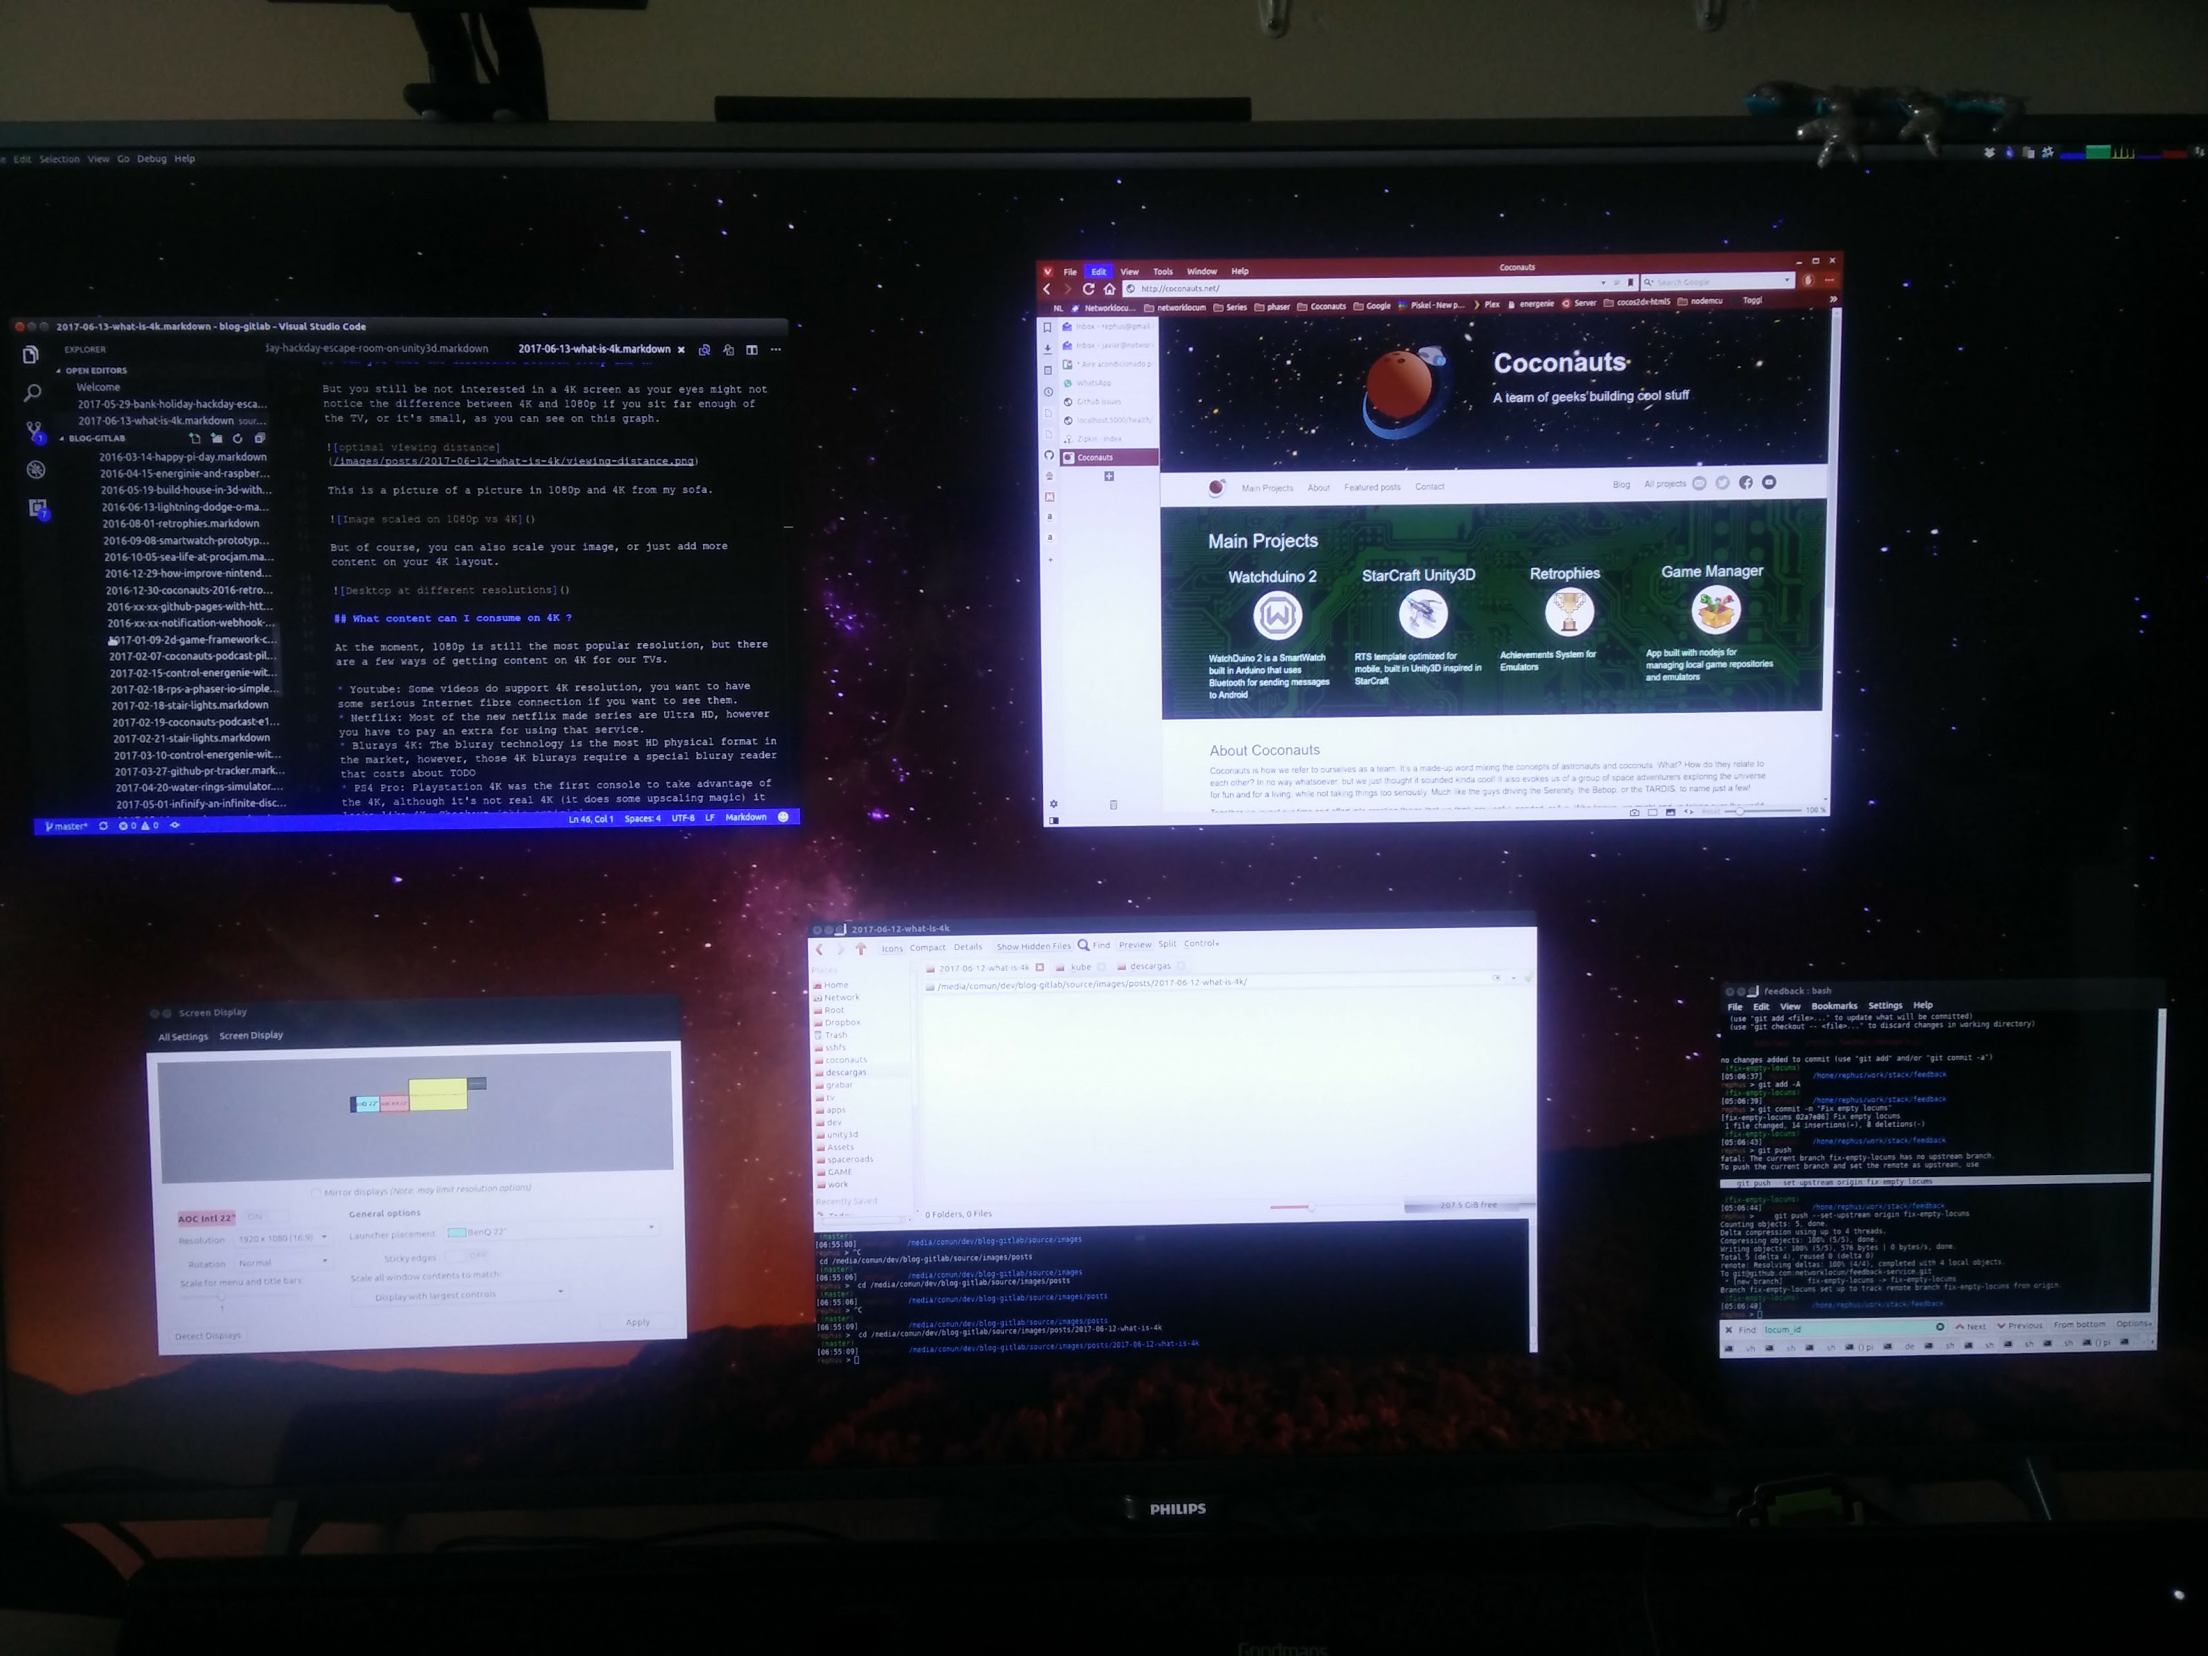Open VS Code Debug menu in top bar
The width and height of the screenshot is (2208, 1656).
[152, 159]
